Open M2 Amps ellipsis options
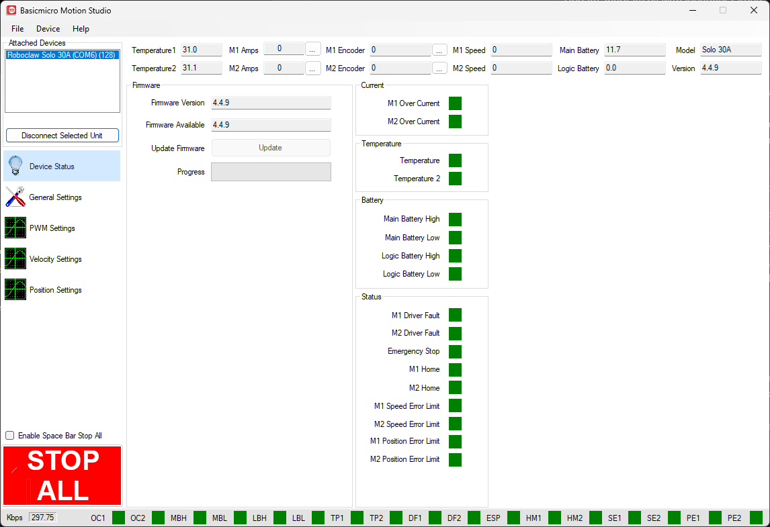770x527 pixels. 313,68
